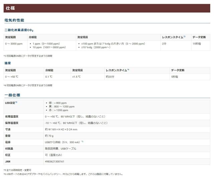Click the '0 ～ 3000 ppm' measurement range cell

pos(14,44)
